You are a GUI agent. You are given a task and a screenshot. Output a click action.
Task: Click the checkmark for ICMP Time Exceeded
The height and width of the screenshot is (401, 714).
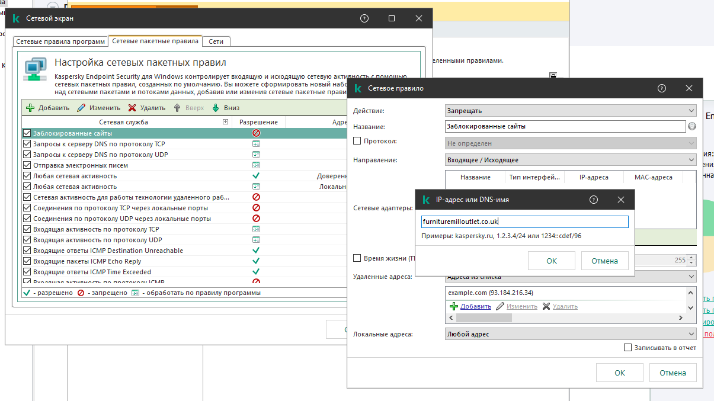(256, 272)
